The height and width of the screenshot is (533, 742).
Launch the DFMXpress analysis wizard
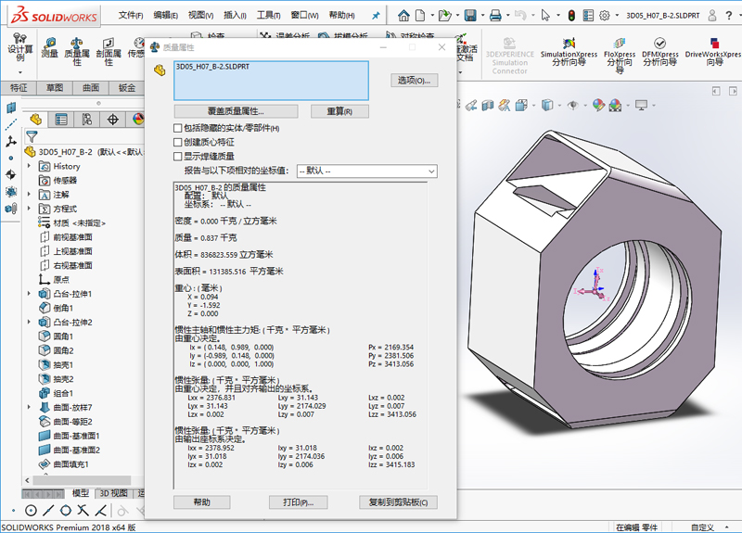tap(659, 53)
